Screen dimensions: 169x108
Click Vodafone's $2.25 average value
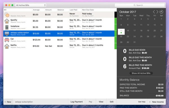(x=35, y=27)
